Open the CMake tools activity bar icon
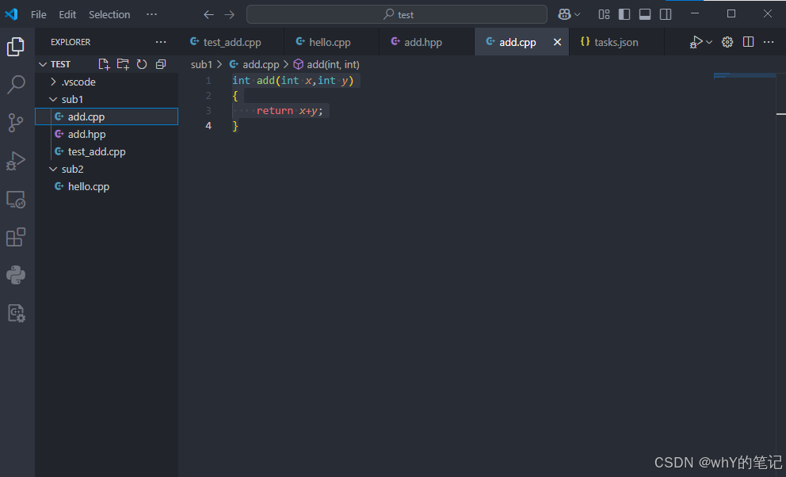 (16, 314)
